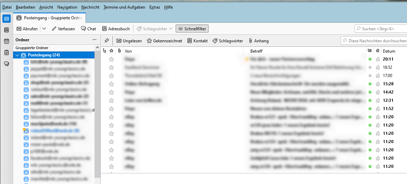Pin the quick filter bar
407x184 pixels.
point(107,41)
